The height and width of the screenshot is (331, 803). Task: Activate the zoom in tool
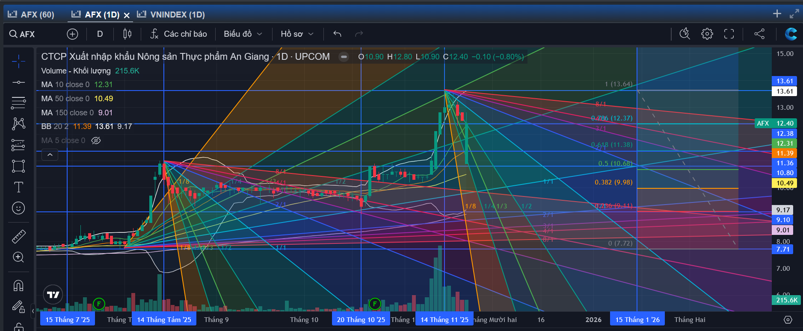pyautogui.click(x=18, y=257)
